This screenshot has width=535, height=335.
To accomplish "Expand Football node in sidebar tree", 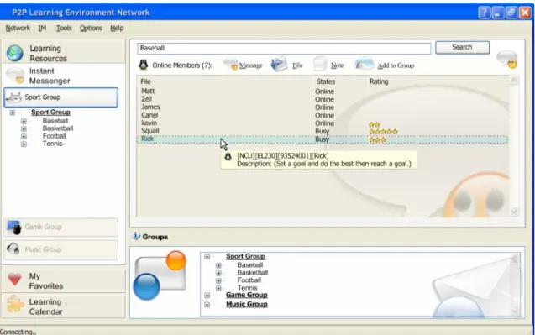I will point(24,137).
